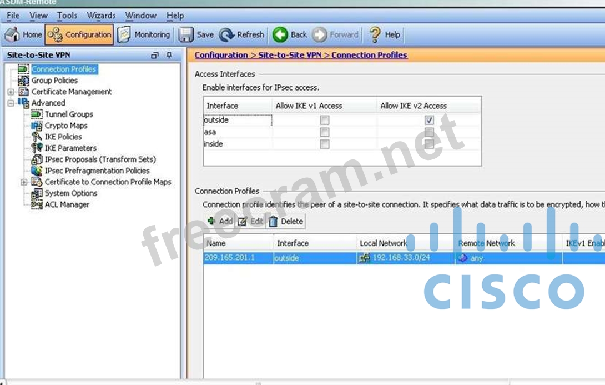Image resolution: width=605 pixels, height=385 pixels.
Task: Open the Monitoring view icon
Action: click(x=124, y=34)
